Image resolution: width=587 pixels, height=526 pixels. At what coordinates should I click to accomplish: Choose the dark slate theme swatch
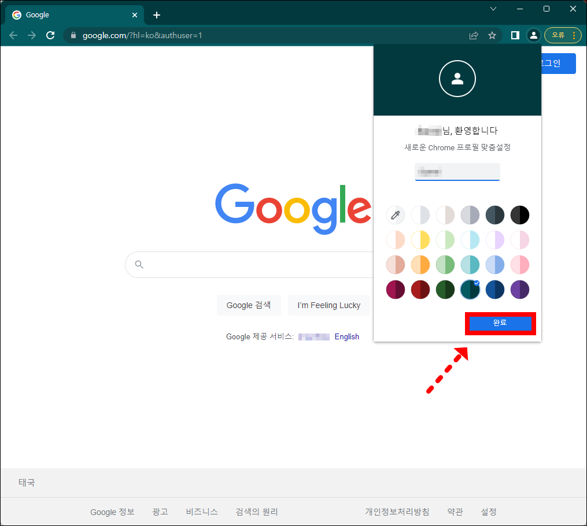point(495,215)
